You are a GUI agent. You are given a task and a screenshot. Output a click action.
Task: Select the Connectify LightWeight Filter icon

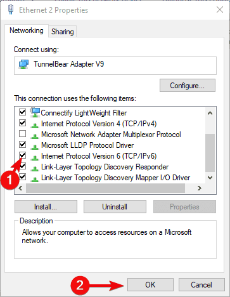[x=35, y=112]
